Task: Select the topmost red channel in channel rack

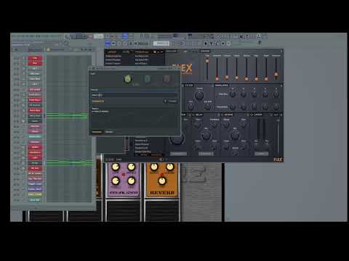Action: pos(35,58)
